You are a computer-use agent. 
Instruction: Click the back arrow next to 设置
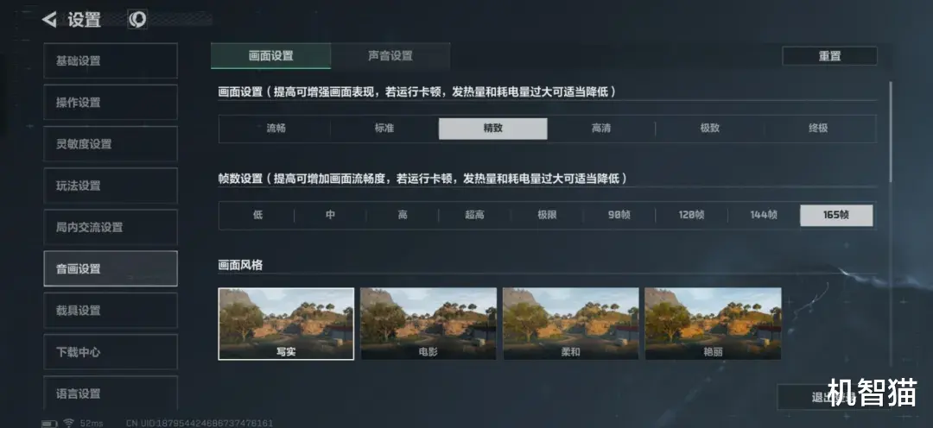[x=48, y=20]
